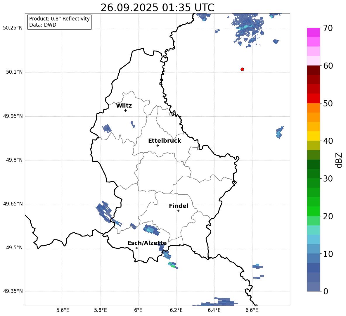346x316 pixels.
Task: Click the Data: DWD text
Action: click(43, 25)
